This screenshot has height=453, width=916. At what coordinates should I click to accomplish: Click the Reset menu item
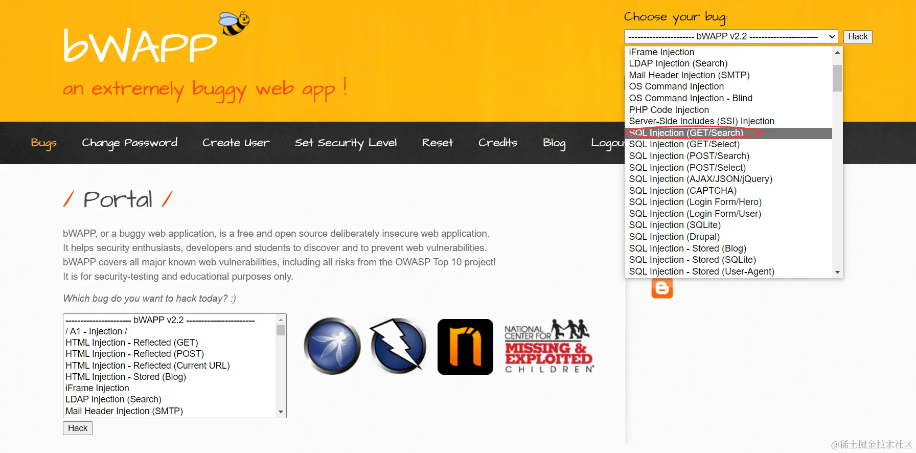coord(438,143)
